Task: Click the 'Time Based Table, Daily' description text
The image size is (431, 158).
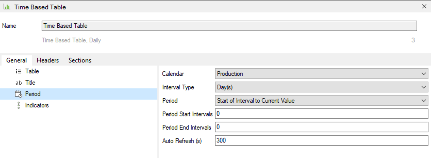Action: click(x=71, y=40)
